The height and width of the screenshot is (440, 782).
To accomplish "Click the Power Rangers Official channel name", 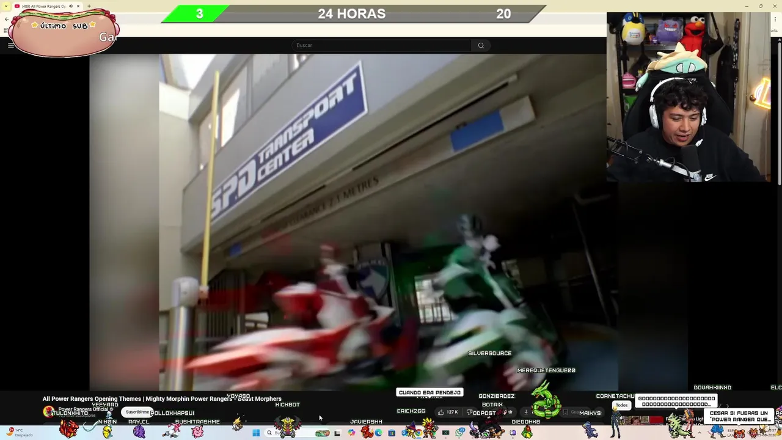I will [x=83, y=409].
